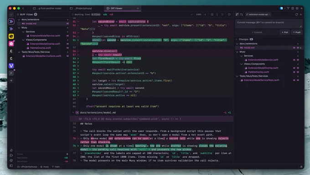Screen dimensions: 310x175
Task: Click the Commit button
Action: click(x=257, y=32)
